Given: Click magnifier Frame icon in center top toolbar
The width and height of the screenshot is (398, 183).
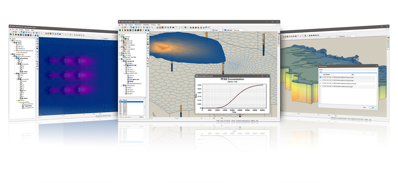Looking at the screenshot, I should point(144,27).
